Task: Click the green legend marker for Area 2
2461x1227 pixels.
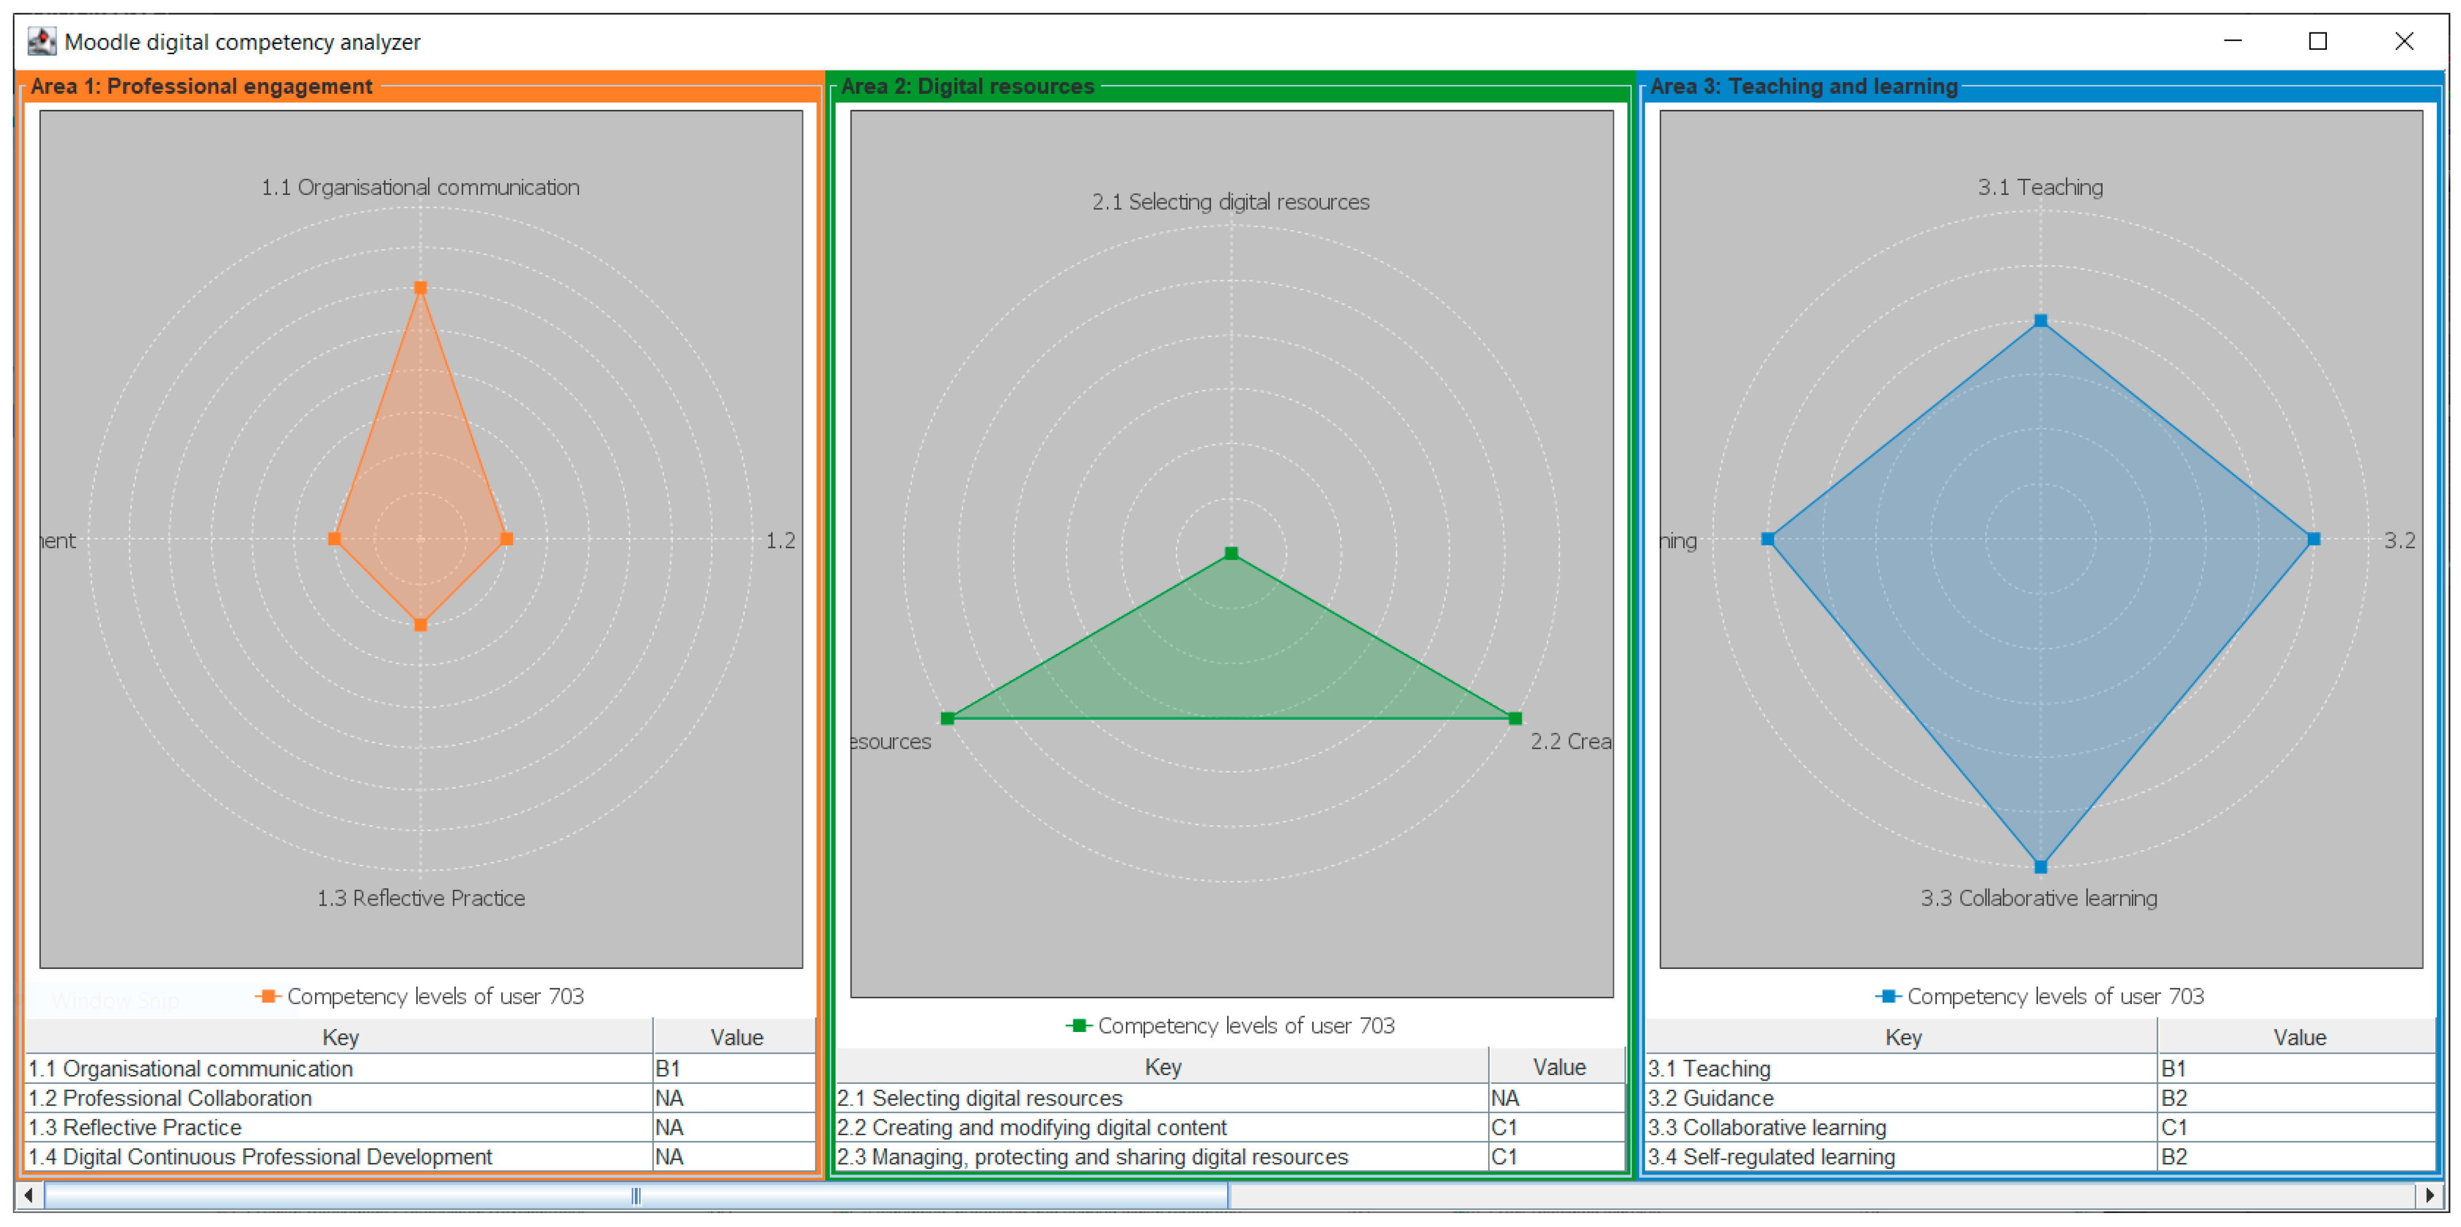Action: 1079,1025
